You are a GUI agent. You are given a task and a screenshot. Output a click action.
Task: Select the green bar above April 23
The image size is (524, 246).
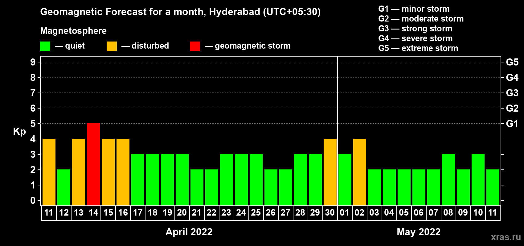point(227,180)
